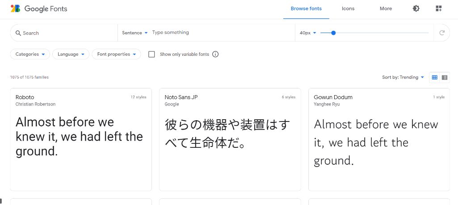Toggle the theme brightness icon
Screen dimensions: 458x205
click(x=416, y=8)
